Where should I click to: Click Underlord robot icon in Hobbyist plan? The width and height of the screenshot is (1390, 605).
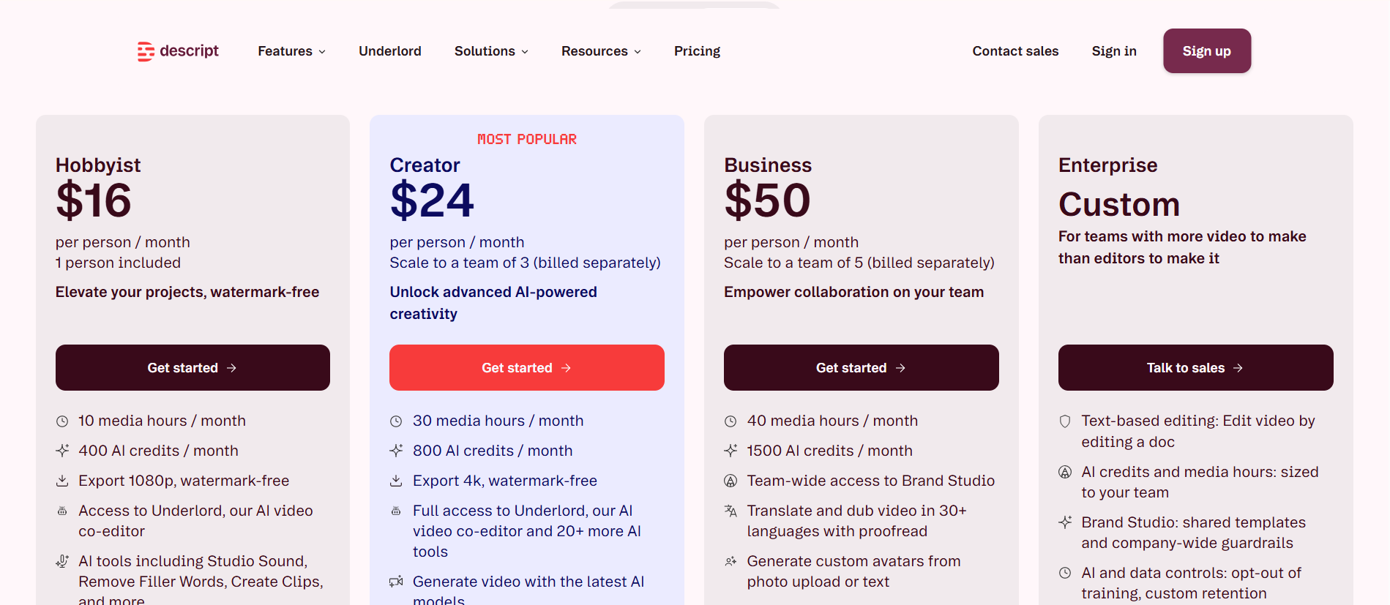(x=62, y=511)
